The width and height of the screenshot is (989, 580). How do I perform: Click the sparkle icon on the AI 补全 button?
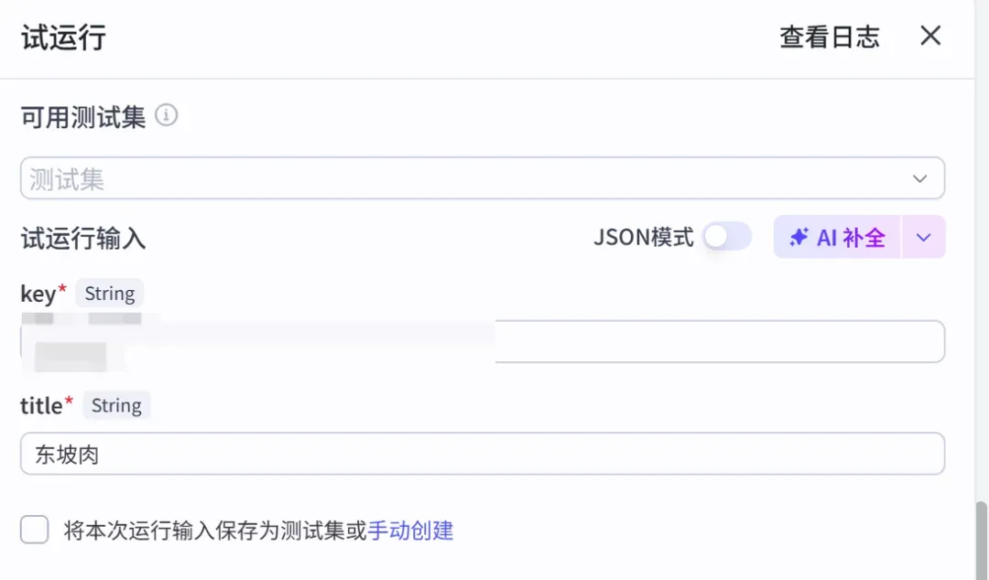pos(799,238)
